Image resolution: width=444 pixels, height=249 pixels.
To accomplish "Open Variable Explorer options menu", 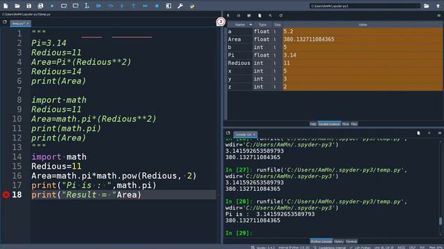I will click(x=439, y=15).
